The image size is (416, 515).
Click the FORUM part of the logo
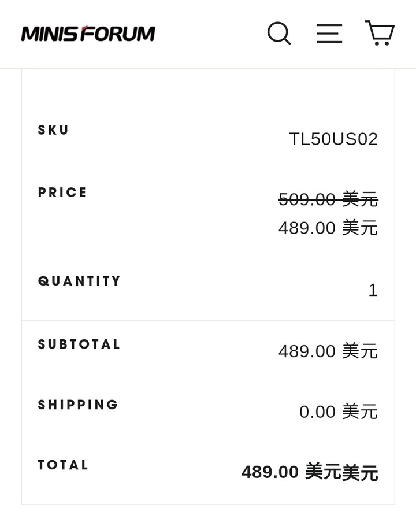point(118,34)
